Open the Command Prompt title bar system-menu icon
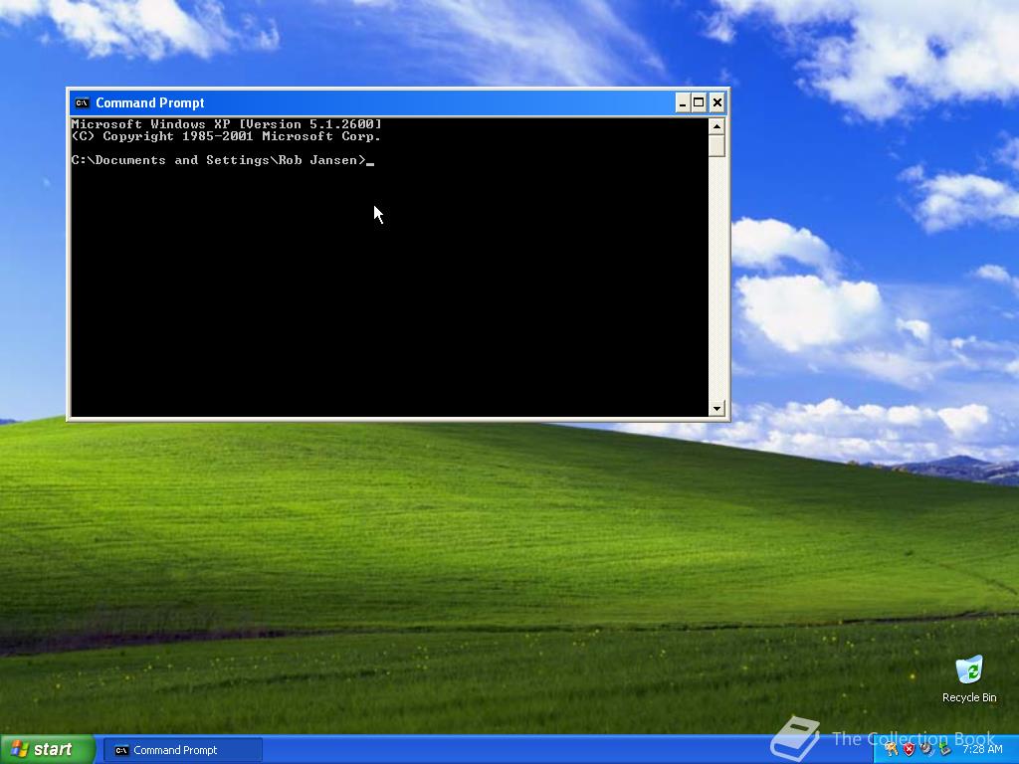Screen dimensions: 1019x764 [82, 102]
